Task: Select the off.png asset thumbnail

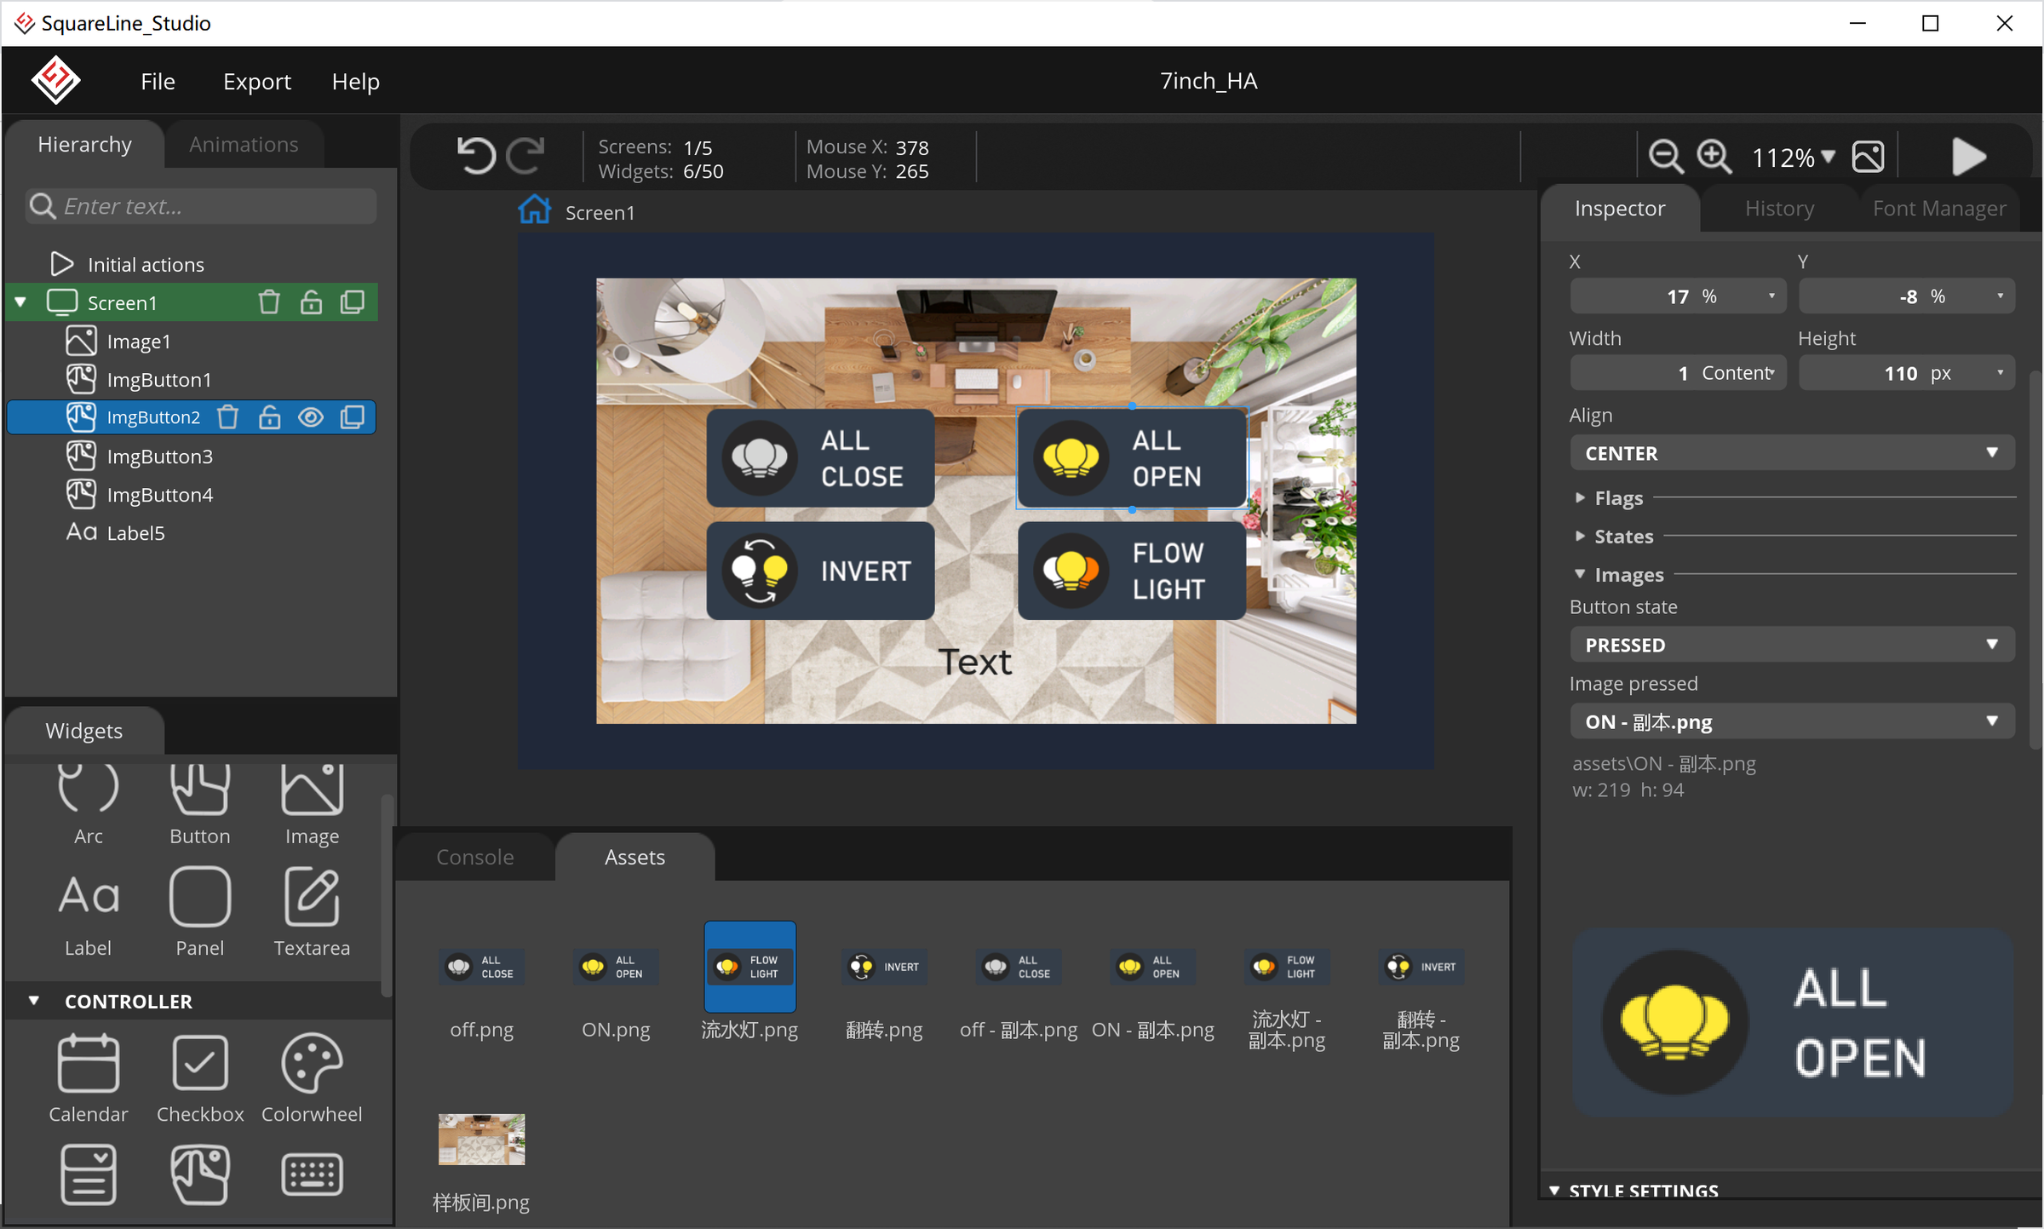Action: (481, 967)
